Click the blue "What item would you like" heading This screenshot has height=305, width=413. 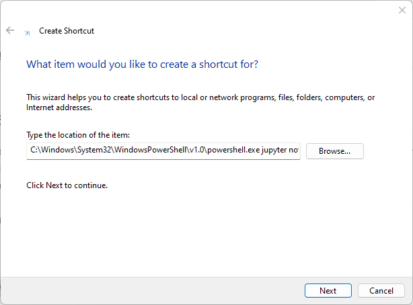coord(142,64)
